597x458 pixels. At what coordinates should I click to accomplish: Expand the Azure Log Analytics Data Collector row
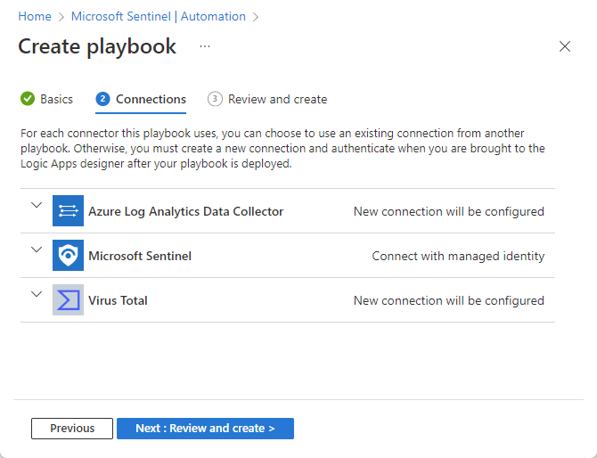[x=37, y=205]
